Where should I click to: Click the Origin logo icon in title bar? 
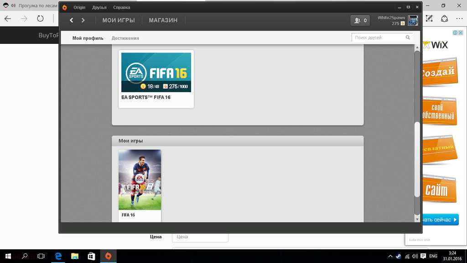coord(65,7)
